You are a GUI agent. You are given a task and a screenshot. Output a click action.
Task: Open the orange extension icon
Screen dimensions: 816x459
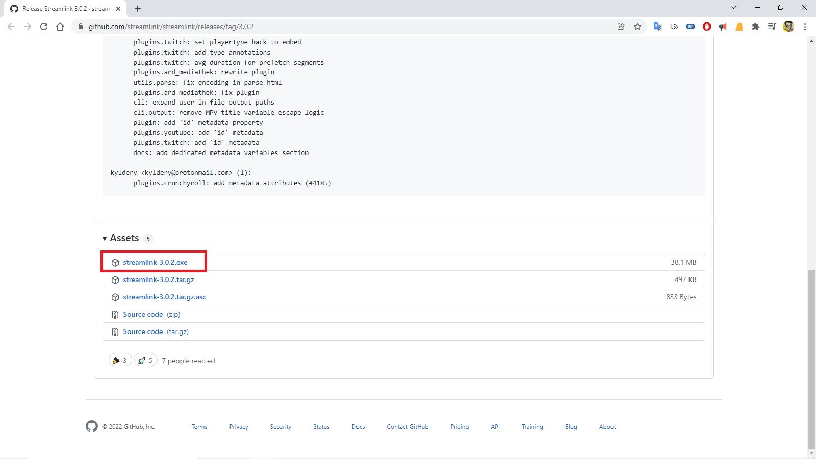(739, 27)
